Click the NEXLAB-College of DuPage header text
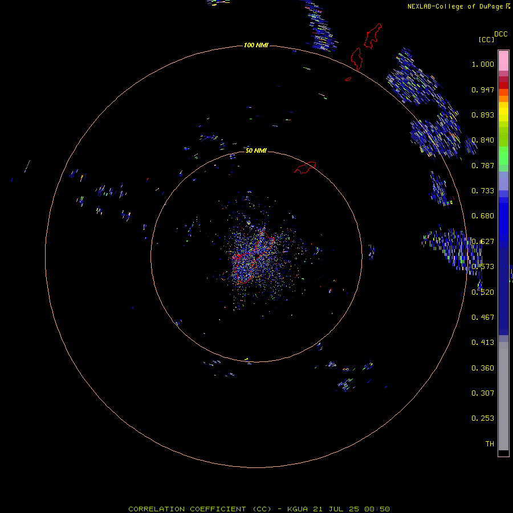The height and width of the screenshot is (513, 513). click(455, 6)
